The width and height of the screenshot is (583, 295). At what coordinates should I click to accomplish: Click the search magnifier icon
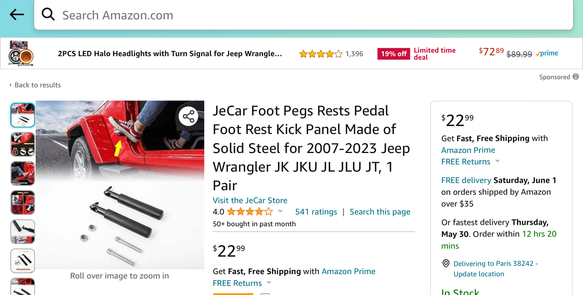pos(48,15)
